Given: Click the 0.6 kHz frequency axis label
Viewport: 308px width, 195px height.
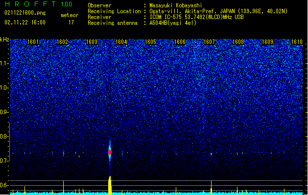Looking at the screenshot, I should [x=4, y=185].
